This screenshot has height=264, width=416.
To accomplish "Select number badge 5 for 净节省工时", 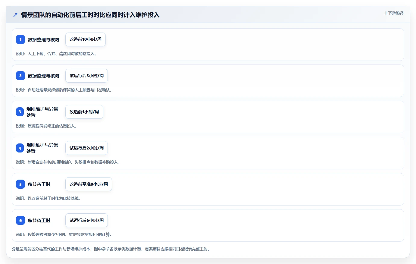I will point(20,184).
